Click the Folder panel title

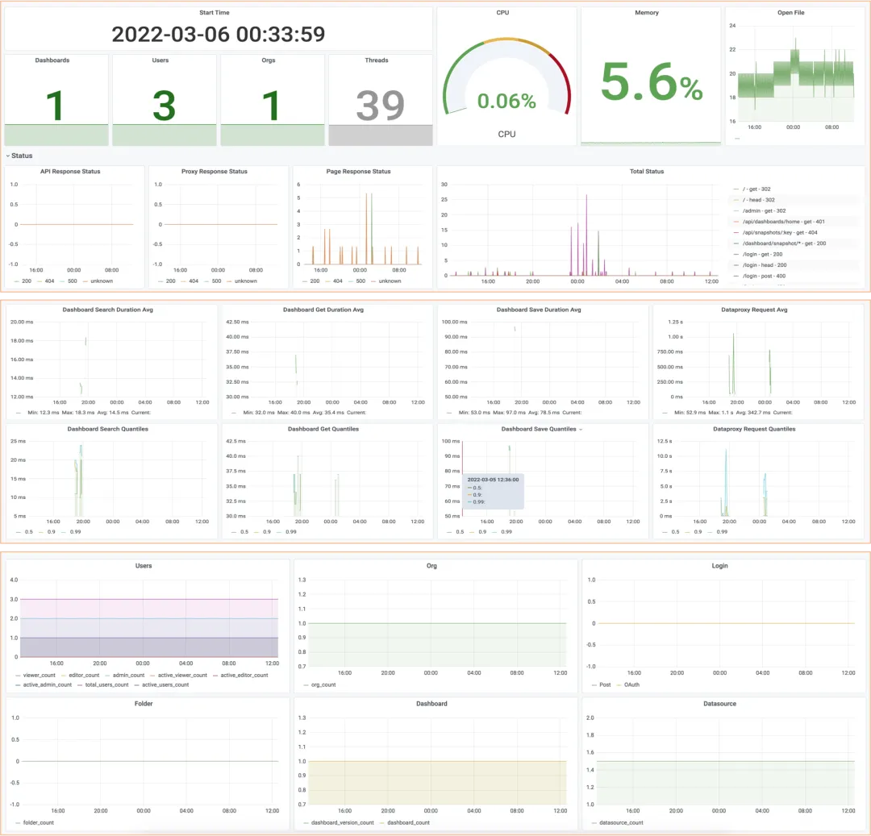(144, 704)
